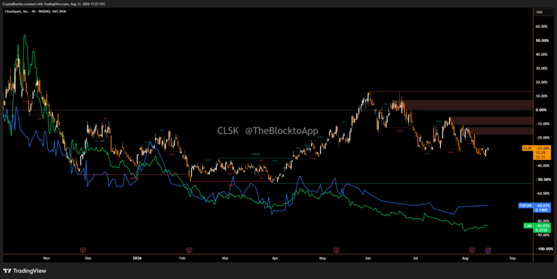
Task: Click the CleanSpark, Inc. chart title
Action: coord(17,11)
